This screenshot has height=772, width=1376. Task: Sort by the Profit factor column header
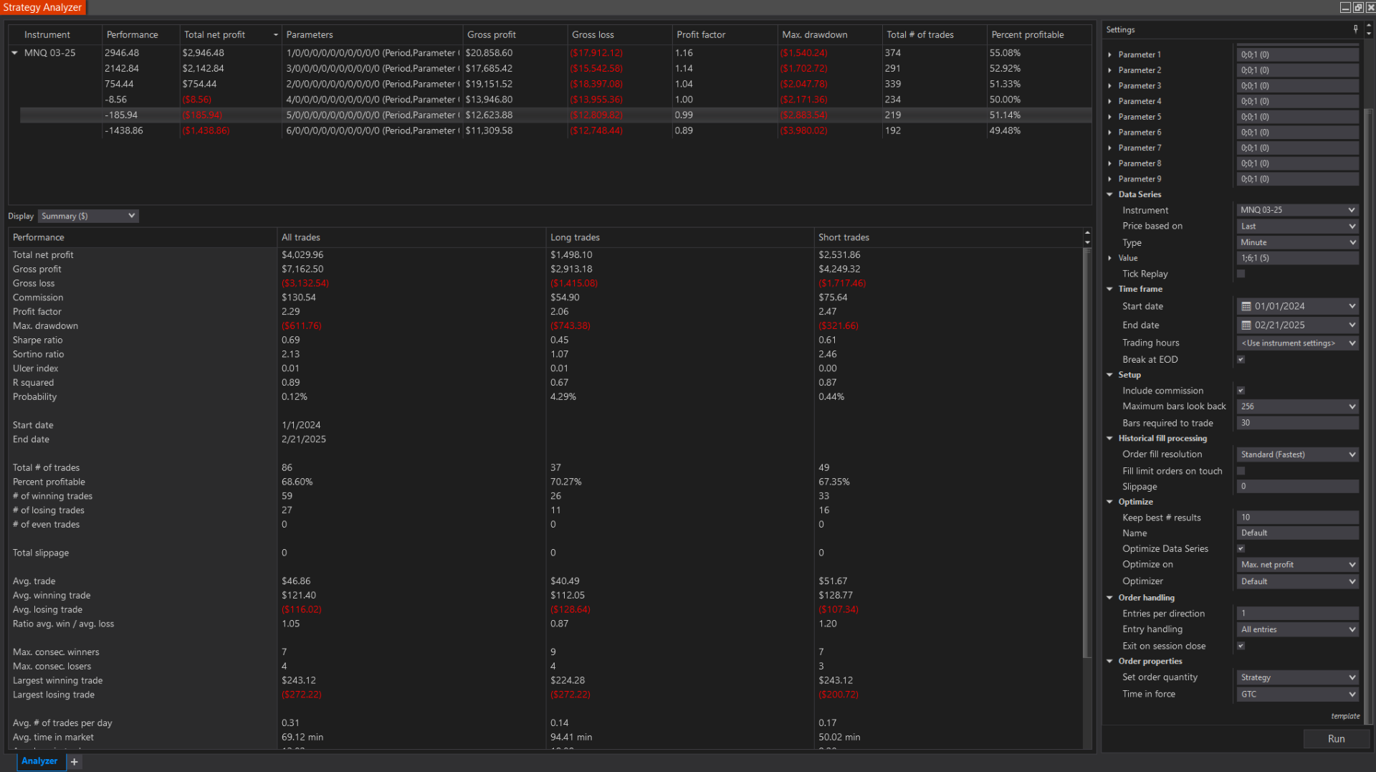coord(725,35)
